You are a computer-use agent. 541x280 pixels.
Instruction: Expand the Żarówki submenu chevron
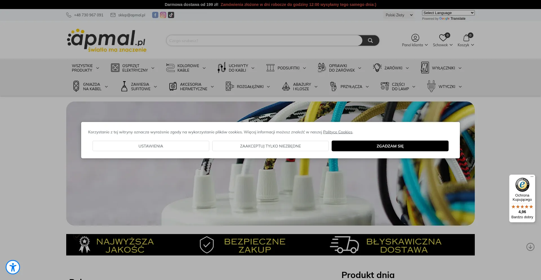407,68
